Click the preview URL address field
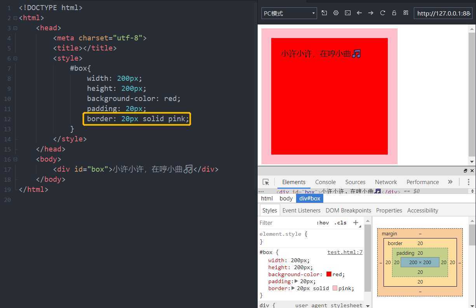 443,13
